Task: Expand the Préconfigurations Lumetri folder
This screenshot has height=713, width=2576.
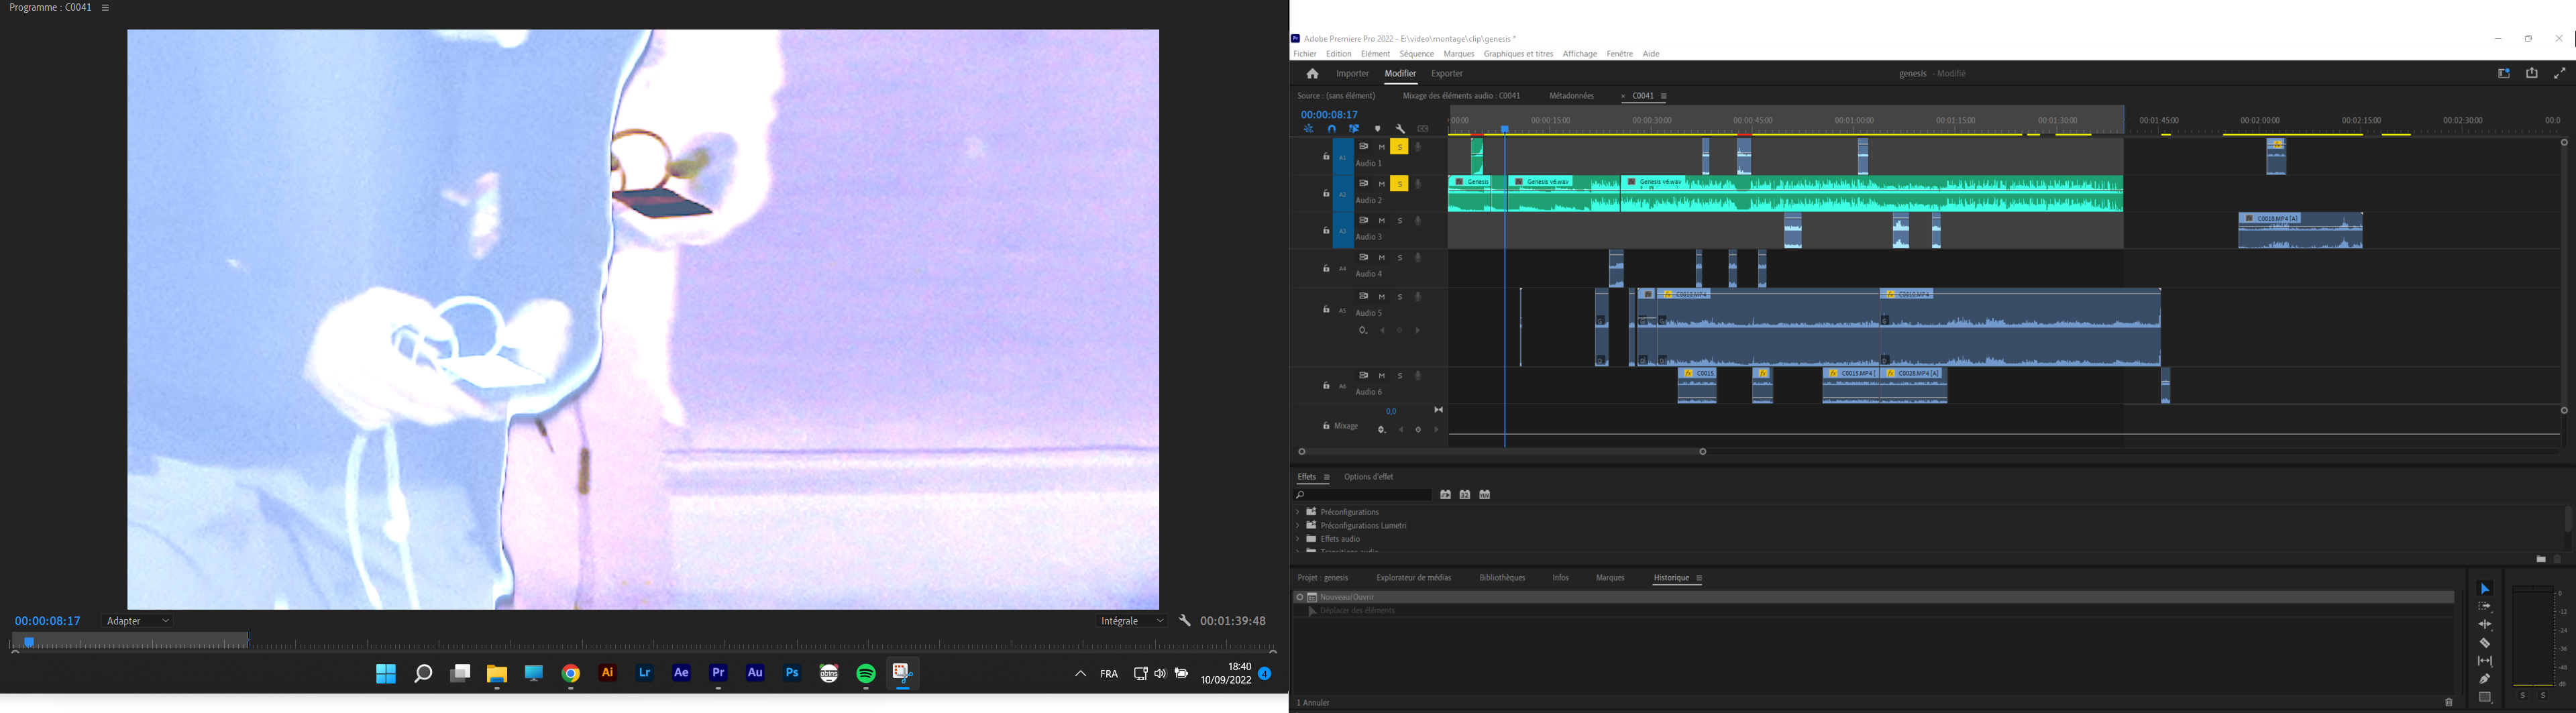Action: [1299, 525]
